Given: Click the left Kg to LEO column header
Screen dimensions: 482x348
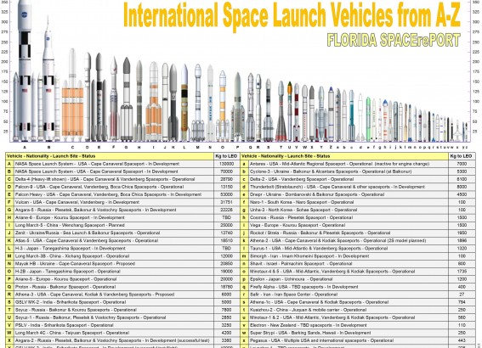Looking at the screenshot, I should [x=227, y=156].
